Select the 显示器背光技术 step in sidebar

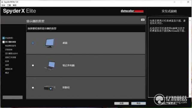[11, 54]
